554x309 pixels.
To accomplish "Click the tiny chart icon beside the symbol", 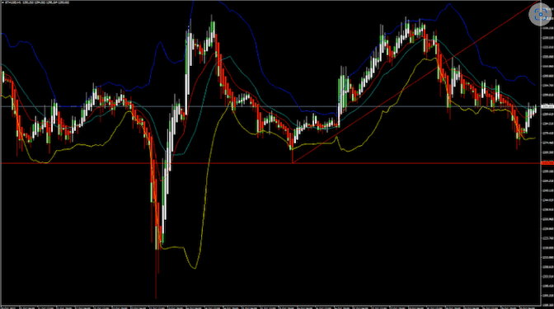I will (2, 2).
